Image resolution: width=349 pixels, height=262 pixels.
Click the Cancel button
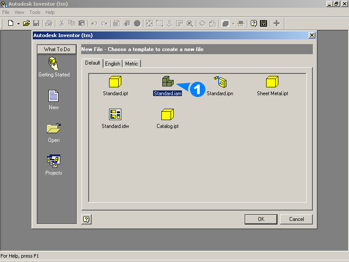(296, 219)
